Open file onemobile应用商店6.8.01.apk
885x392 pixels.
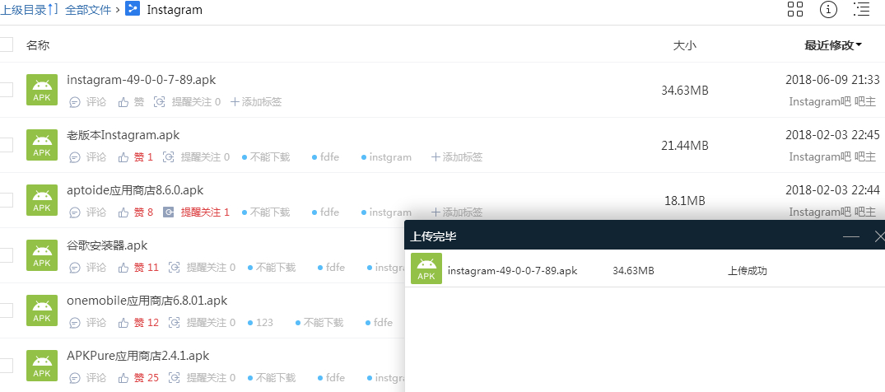click(147, 301)
